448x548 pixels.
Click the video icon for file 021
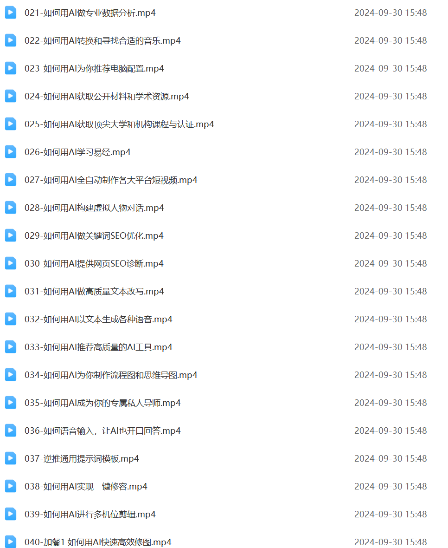click(x=11, y=13)
